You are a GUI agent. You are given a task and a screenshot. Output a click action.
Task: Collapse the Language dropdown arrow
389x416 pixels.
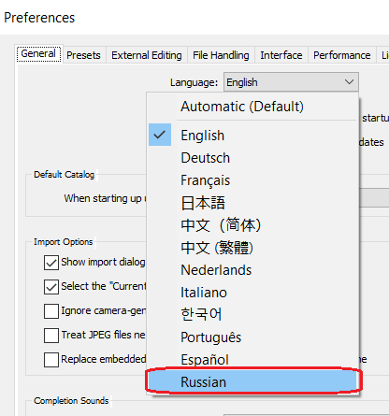click(349, 82)
